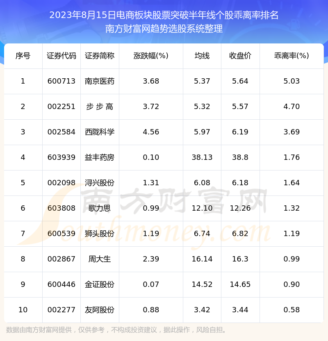
Task: Select stock name 歌力思
Action: (x=100, y=208)
